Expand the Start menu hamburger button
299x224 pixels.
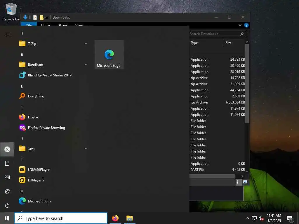tap(7, 34)
